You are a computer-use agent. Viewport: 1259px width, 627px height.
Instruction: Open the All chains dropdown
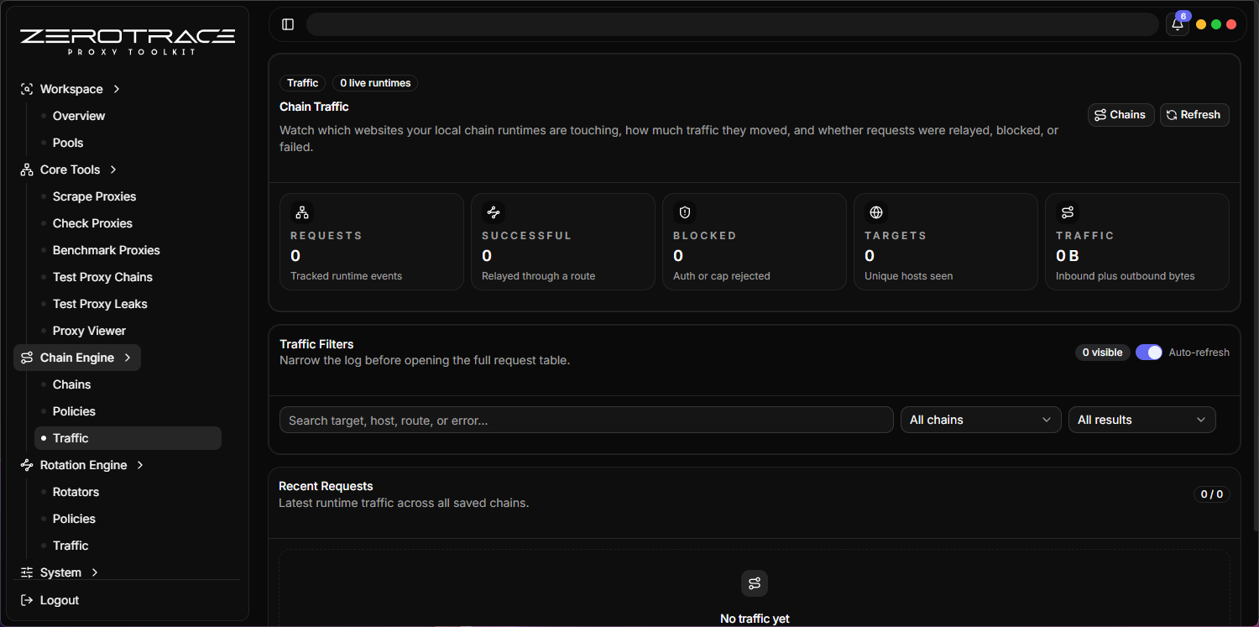click(x=980, y=420)
